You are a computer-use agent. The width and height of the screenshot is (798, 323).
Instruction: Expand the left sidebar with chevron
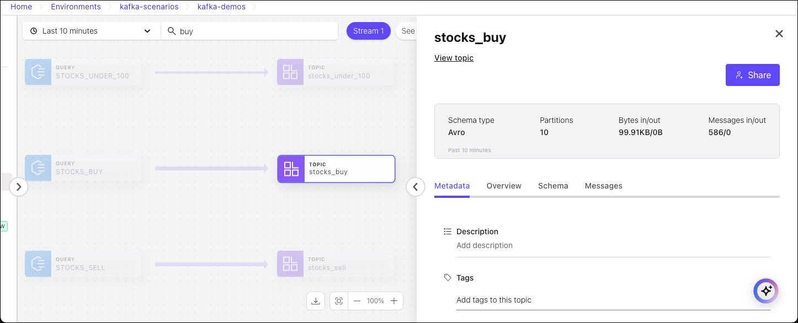[x=19, y=187]
